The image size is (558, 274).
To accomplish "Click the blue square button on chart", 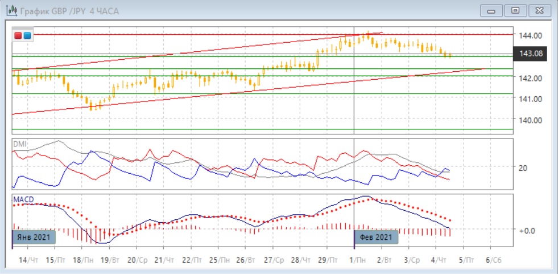I will point(27,35).
